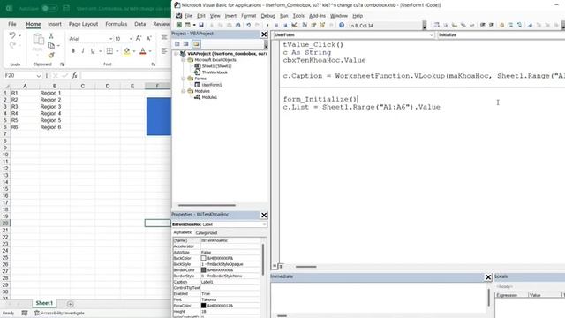Decrease font size with smaller A icon
The width and height of the screenshot is (565, 318).
pos(148,38)
